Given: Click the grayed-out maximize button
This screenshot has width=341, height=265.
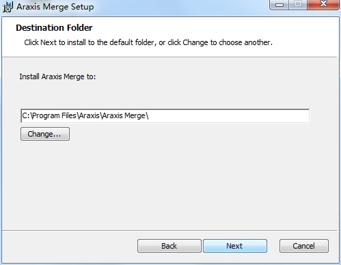Looking at the screenshot, I should tap(298, 5).
